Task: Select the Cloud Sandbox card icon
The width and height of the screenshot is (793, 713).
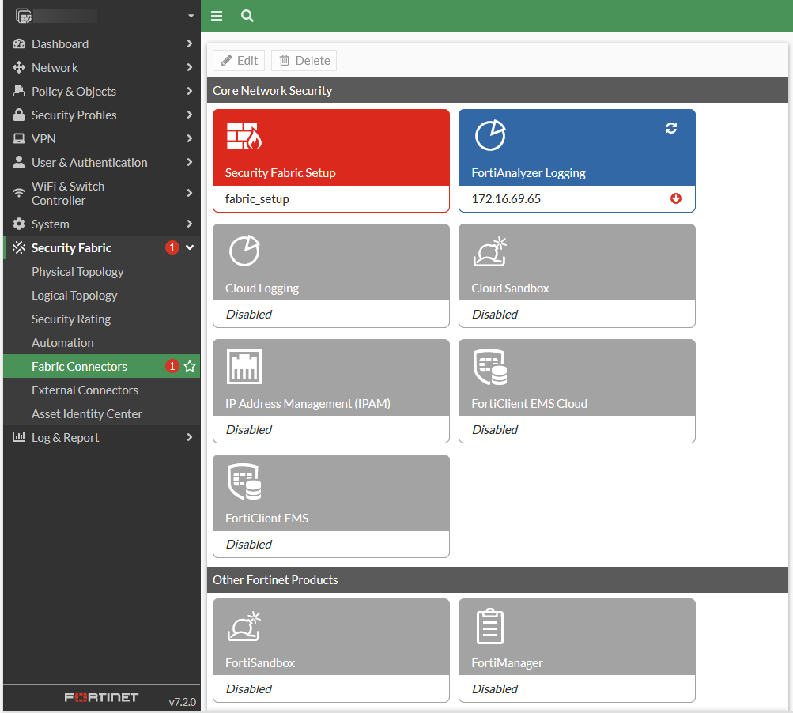Action: point(489,251)
